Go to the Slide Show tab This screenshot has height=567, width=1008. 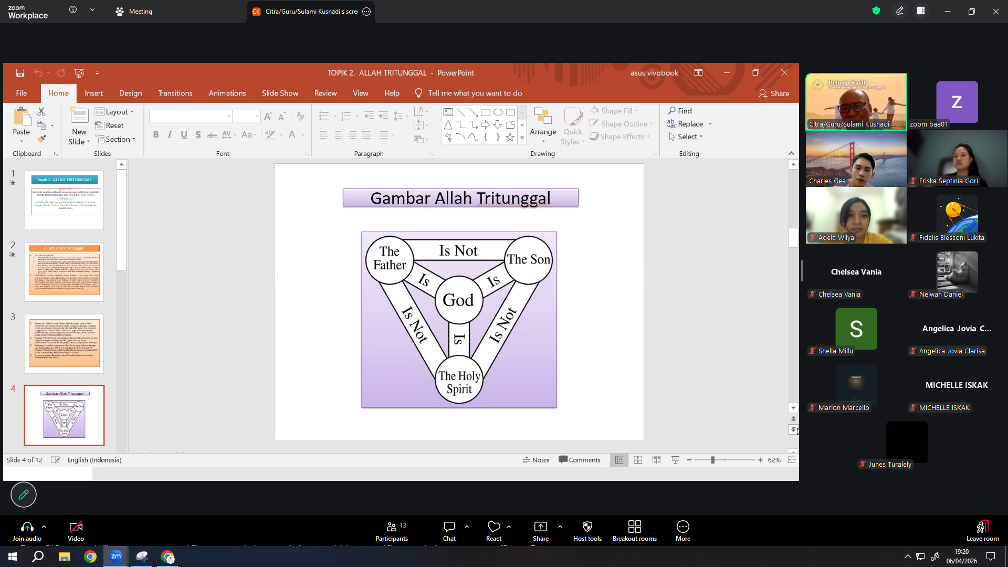click(280, 93)
